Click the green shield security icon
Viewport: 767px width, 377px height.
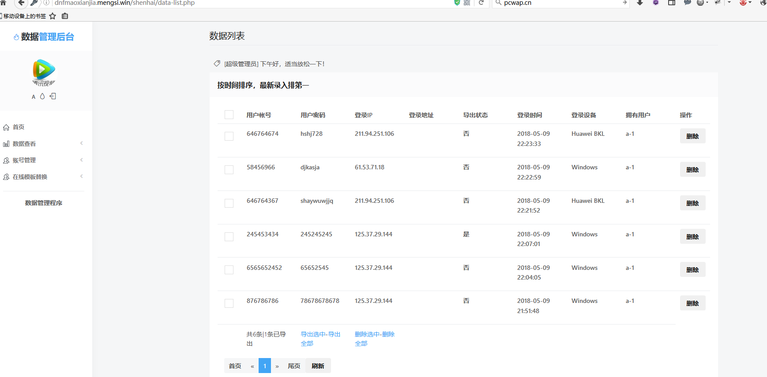(457, 3)
